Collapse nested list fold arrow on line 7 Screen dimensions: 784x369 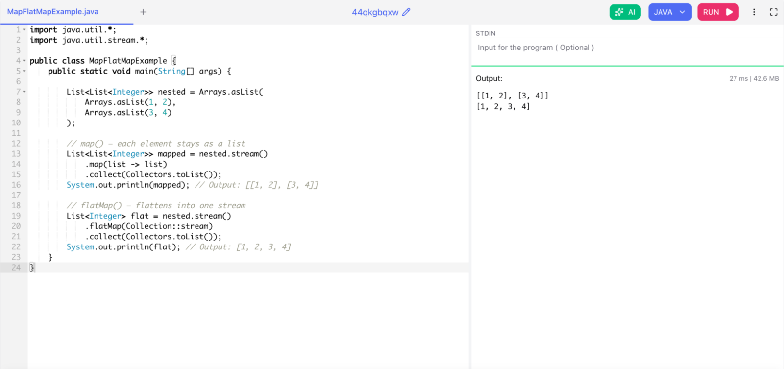coord(24,92)
